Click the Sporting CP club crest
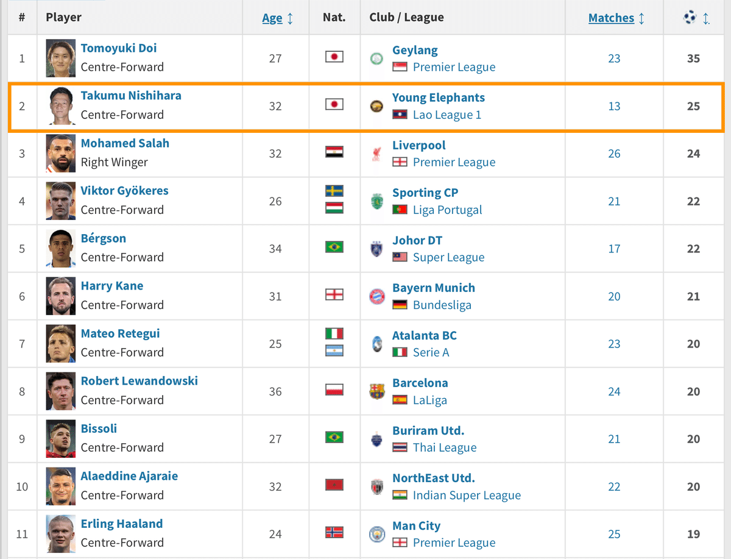This screenshot has height=559, width=731. [377, 201]
